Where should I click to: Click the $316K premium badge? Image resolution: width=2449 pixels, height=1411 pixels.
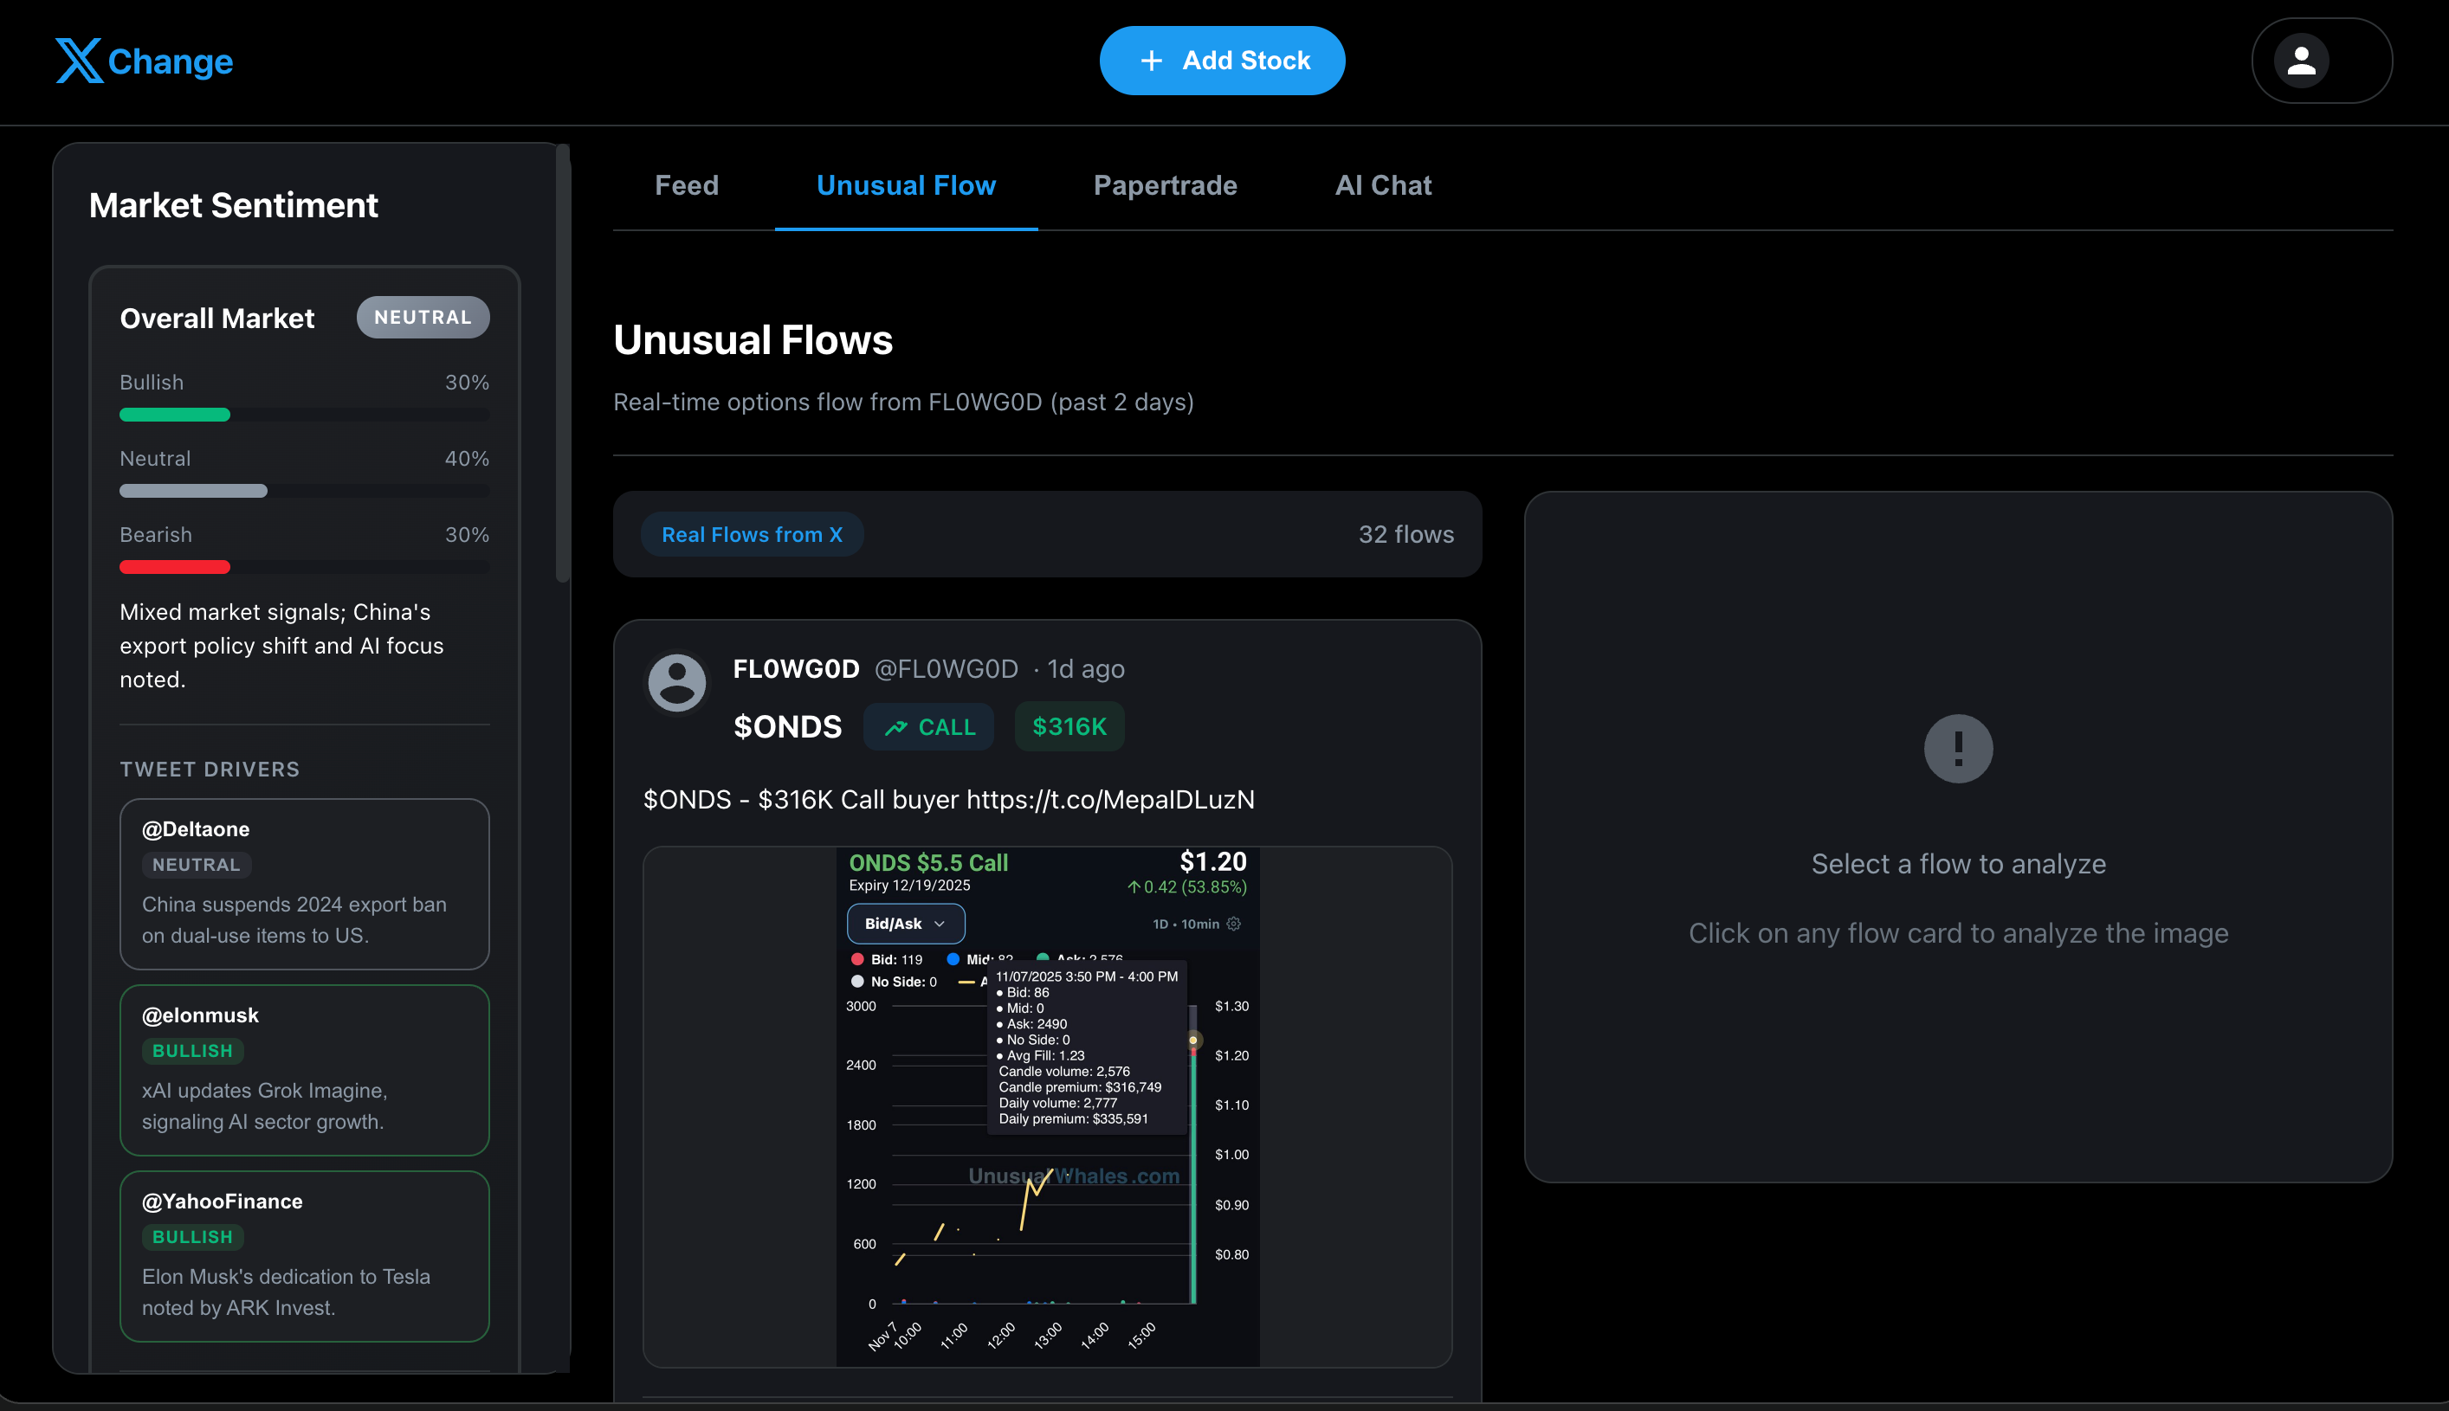tap(1069, 727)
